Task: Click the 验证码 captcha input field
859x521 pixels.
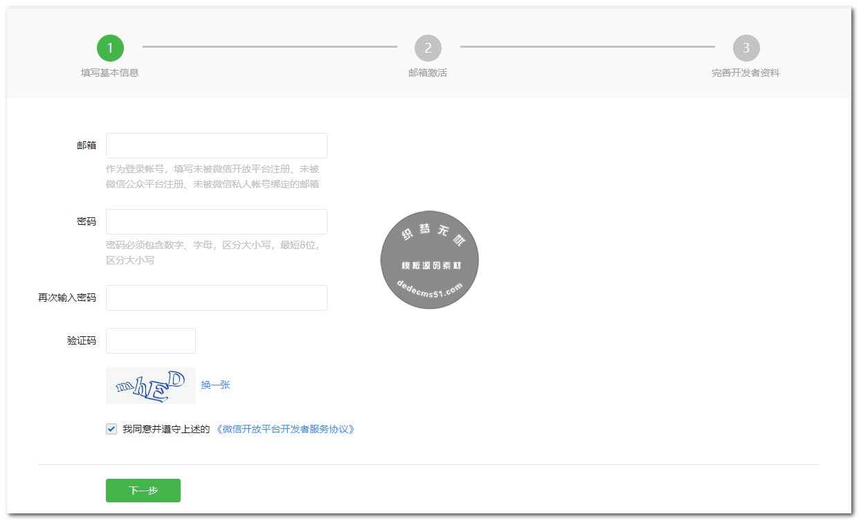Action: 150,340
